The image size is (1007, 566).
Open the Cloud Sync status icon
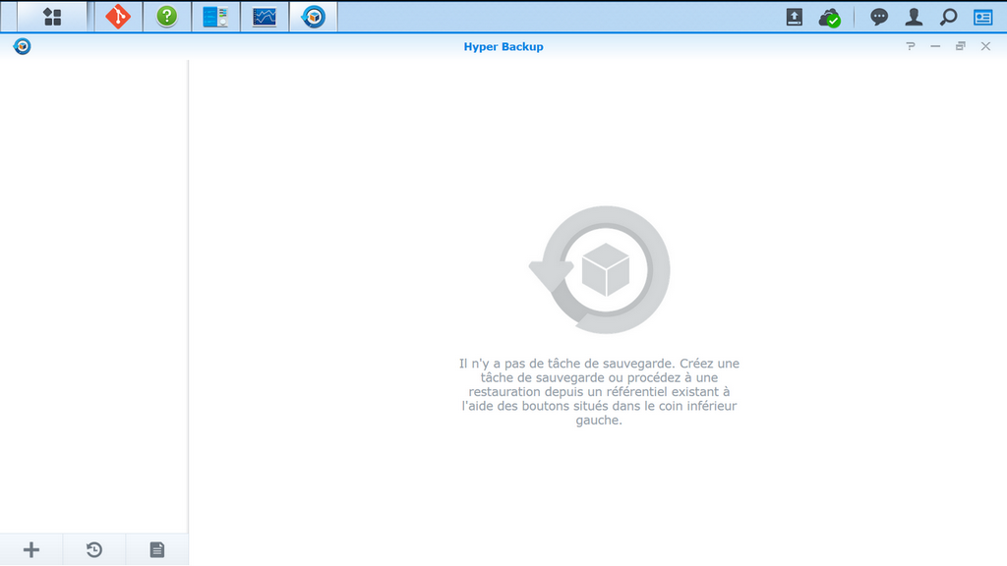(830, 18)
